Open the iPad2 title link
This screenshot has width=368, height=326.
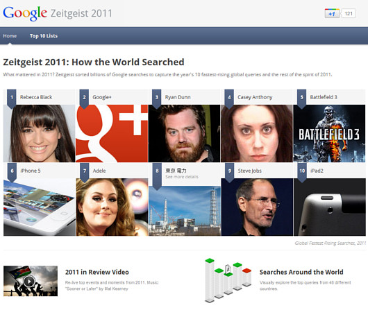[317, 171]
